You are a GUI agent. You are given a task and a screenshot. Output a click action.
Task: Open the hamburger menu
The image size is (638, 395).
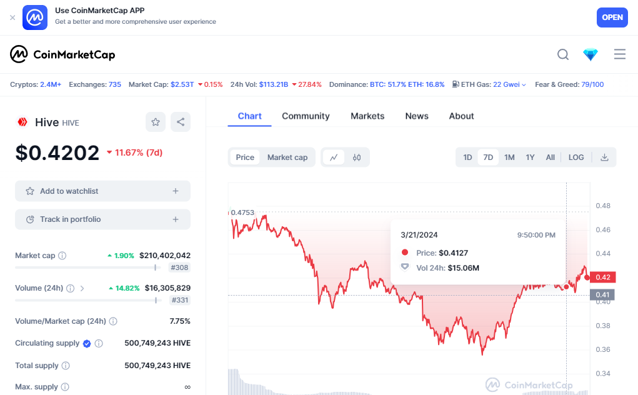pyautogui.click(x=620, y=54)
